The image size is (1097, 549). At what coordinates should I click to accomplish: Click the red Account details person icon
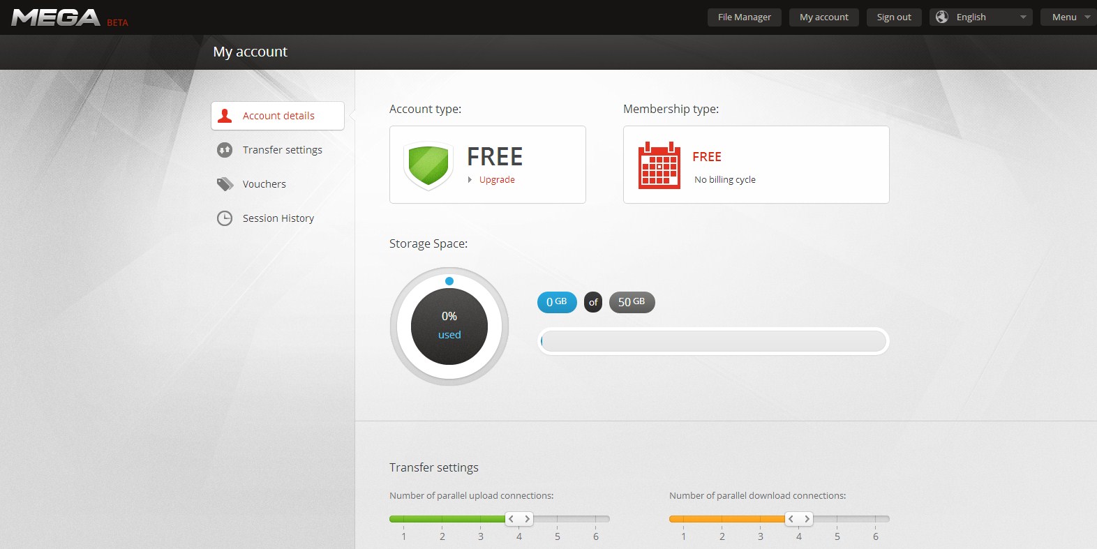(x=225, y=116)
